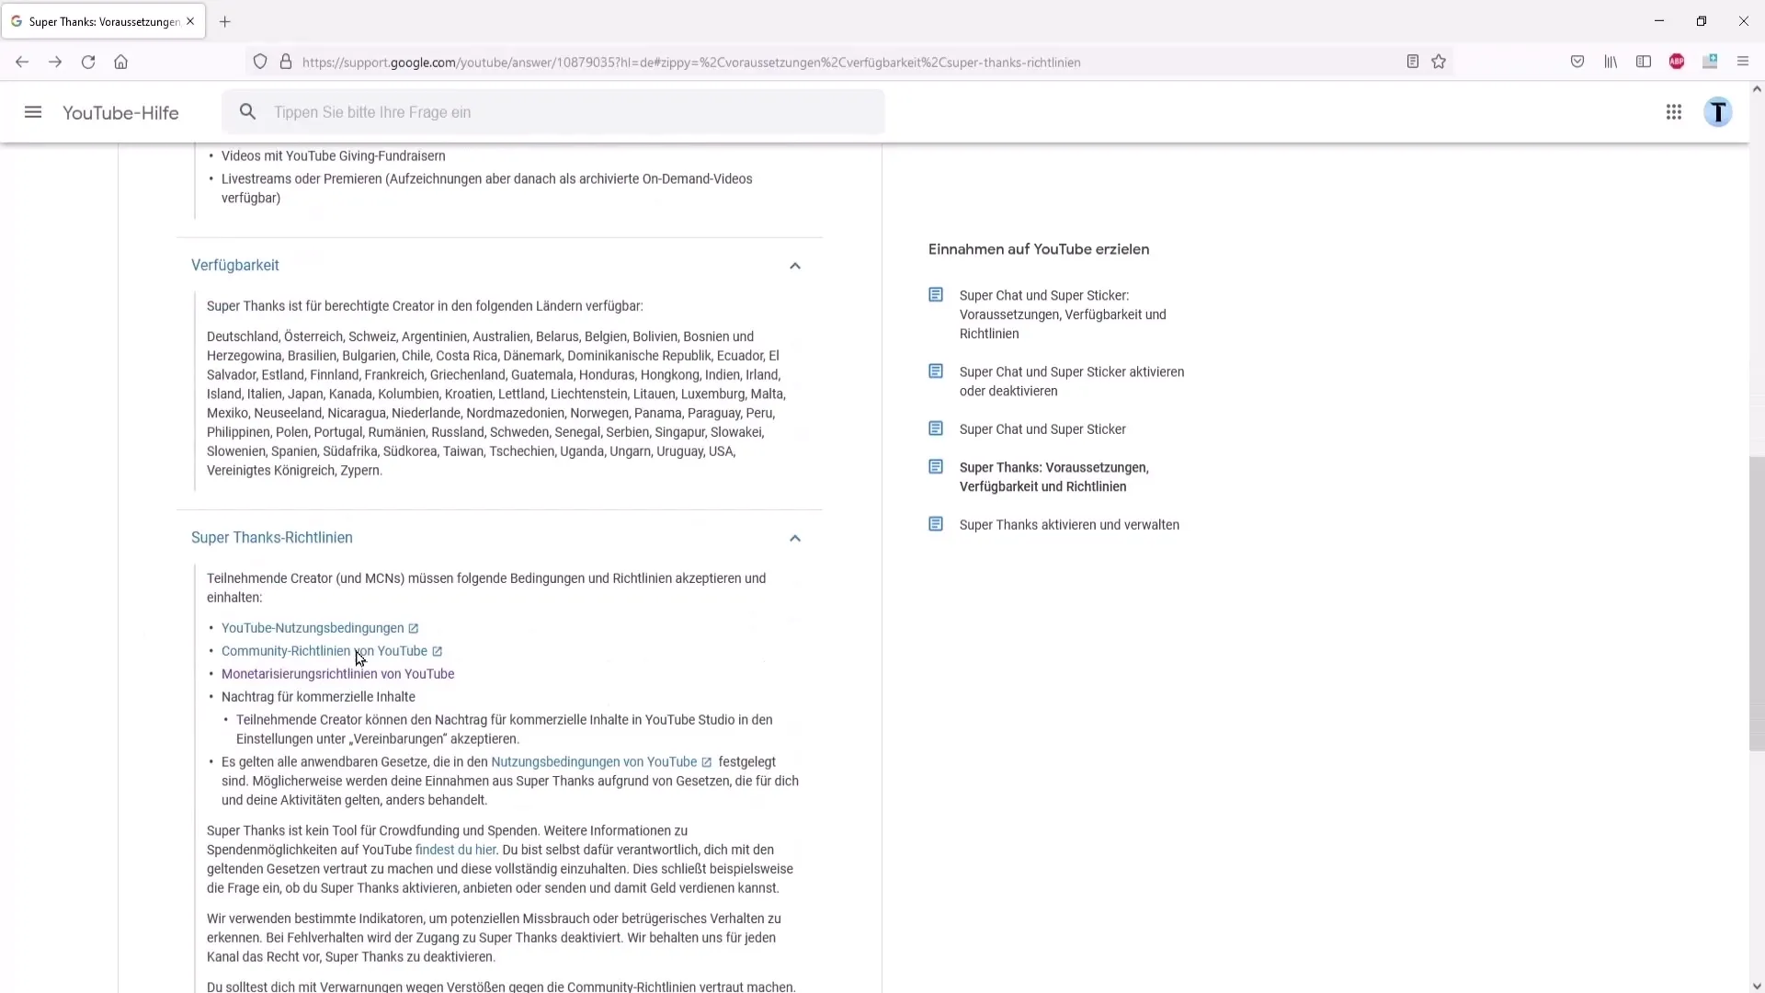Restore down the browser window
Viewport: 1765px width, 993px height.
pos(1702,21)
